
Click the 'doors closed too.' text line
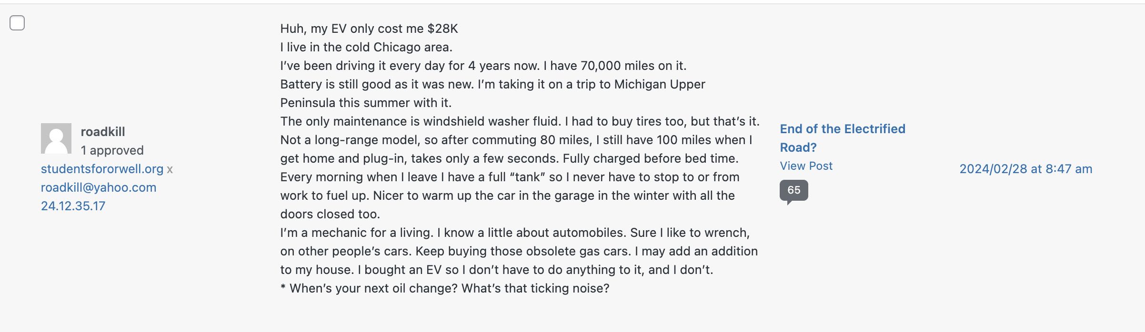330,214
